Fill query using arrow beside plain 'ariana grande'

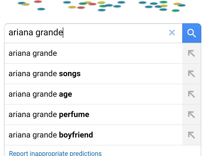(192, 53)
